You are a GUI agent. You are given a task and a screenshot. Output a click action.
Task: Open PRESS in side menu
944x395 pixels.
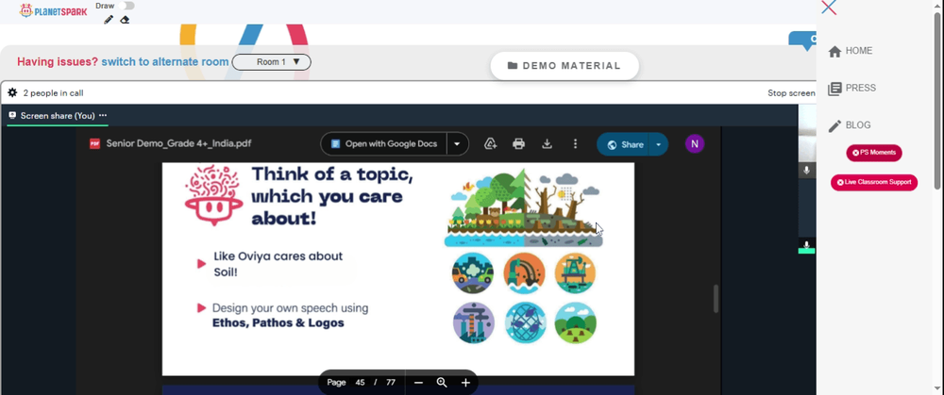coord(851,89)
